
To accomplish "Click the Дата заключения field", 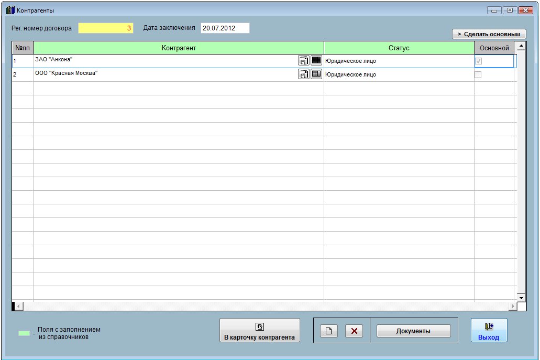I will click(x=225, y=28).
